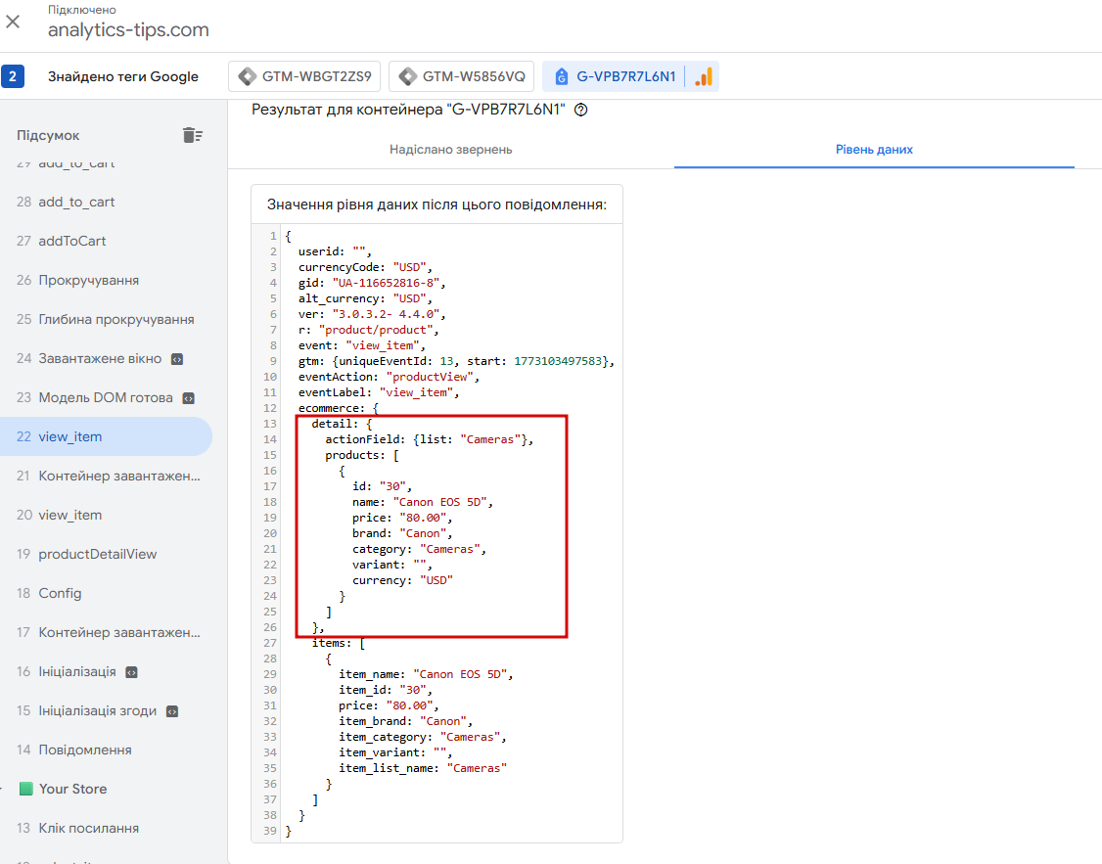Click the Підсумок summary heading
The image size is (1102, 864).
click(48, 135)
